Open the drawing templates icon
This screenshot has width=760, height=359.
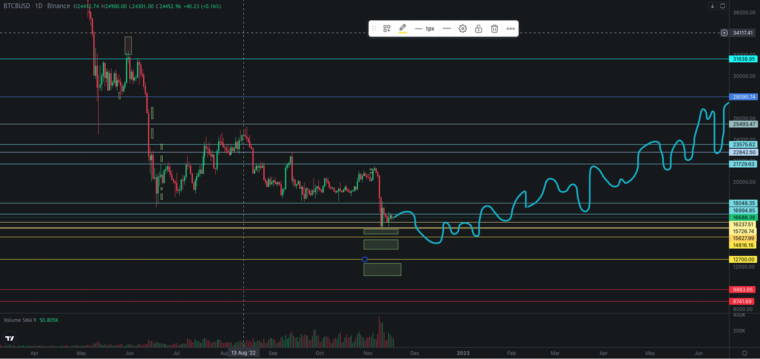coord(387,28)
